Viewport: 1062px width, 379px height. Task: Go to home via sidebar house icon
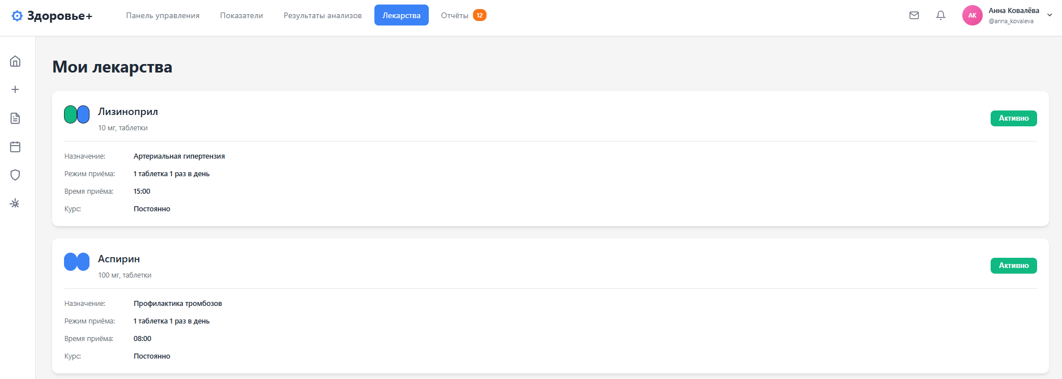click(x=15, y=61)
